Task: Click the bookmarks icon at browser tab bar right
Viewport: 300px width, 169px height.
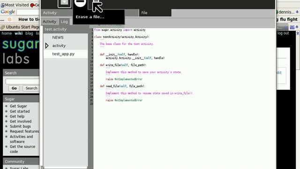Action: [x=292, y=27]
